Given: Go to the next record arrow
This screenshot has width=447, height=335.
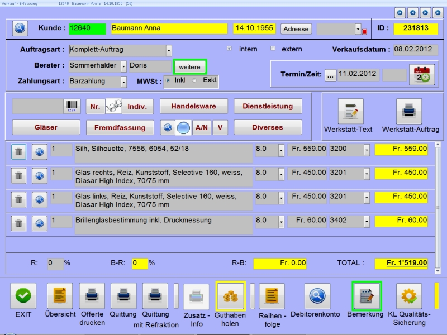Looking at the screenshot, I should (x=425, y=13).
